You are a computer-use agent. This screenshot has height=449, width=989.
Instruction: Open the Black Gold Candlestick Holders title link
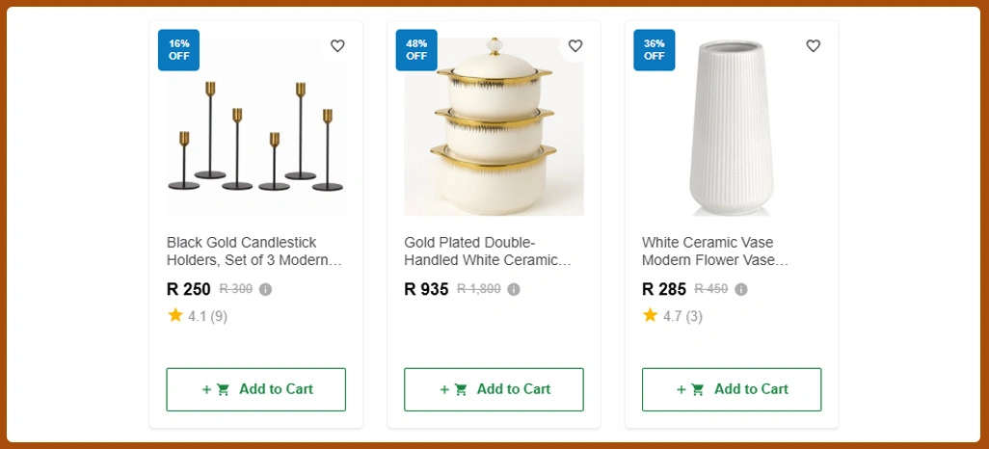[x=253, y=251]
